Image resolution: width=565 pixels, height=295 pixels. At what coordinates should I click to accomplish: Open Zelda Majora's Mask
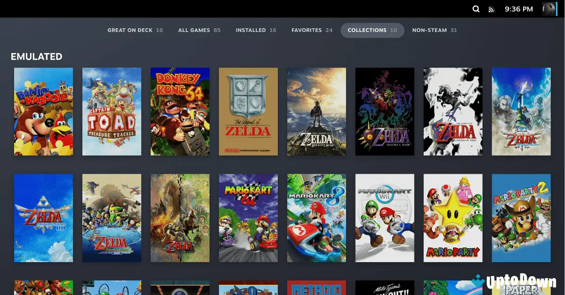coord(385,111)
